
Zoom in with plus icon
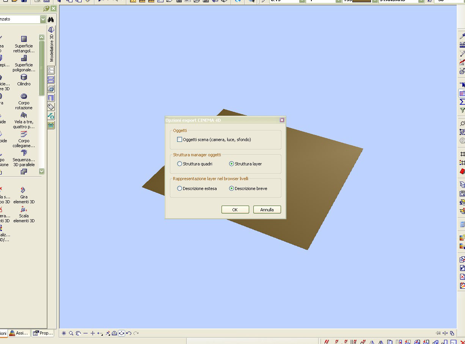(x=93, y=333)
